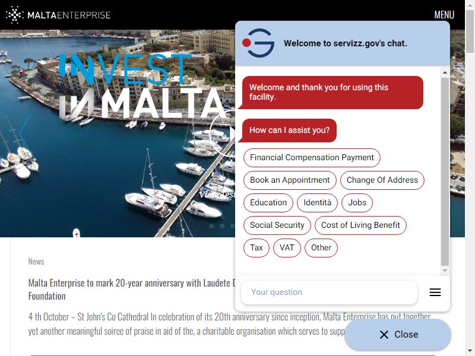Click chat scrollbar down arrow
The image size is (475, 356).
click(445, 271)
